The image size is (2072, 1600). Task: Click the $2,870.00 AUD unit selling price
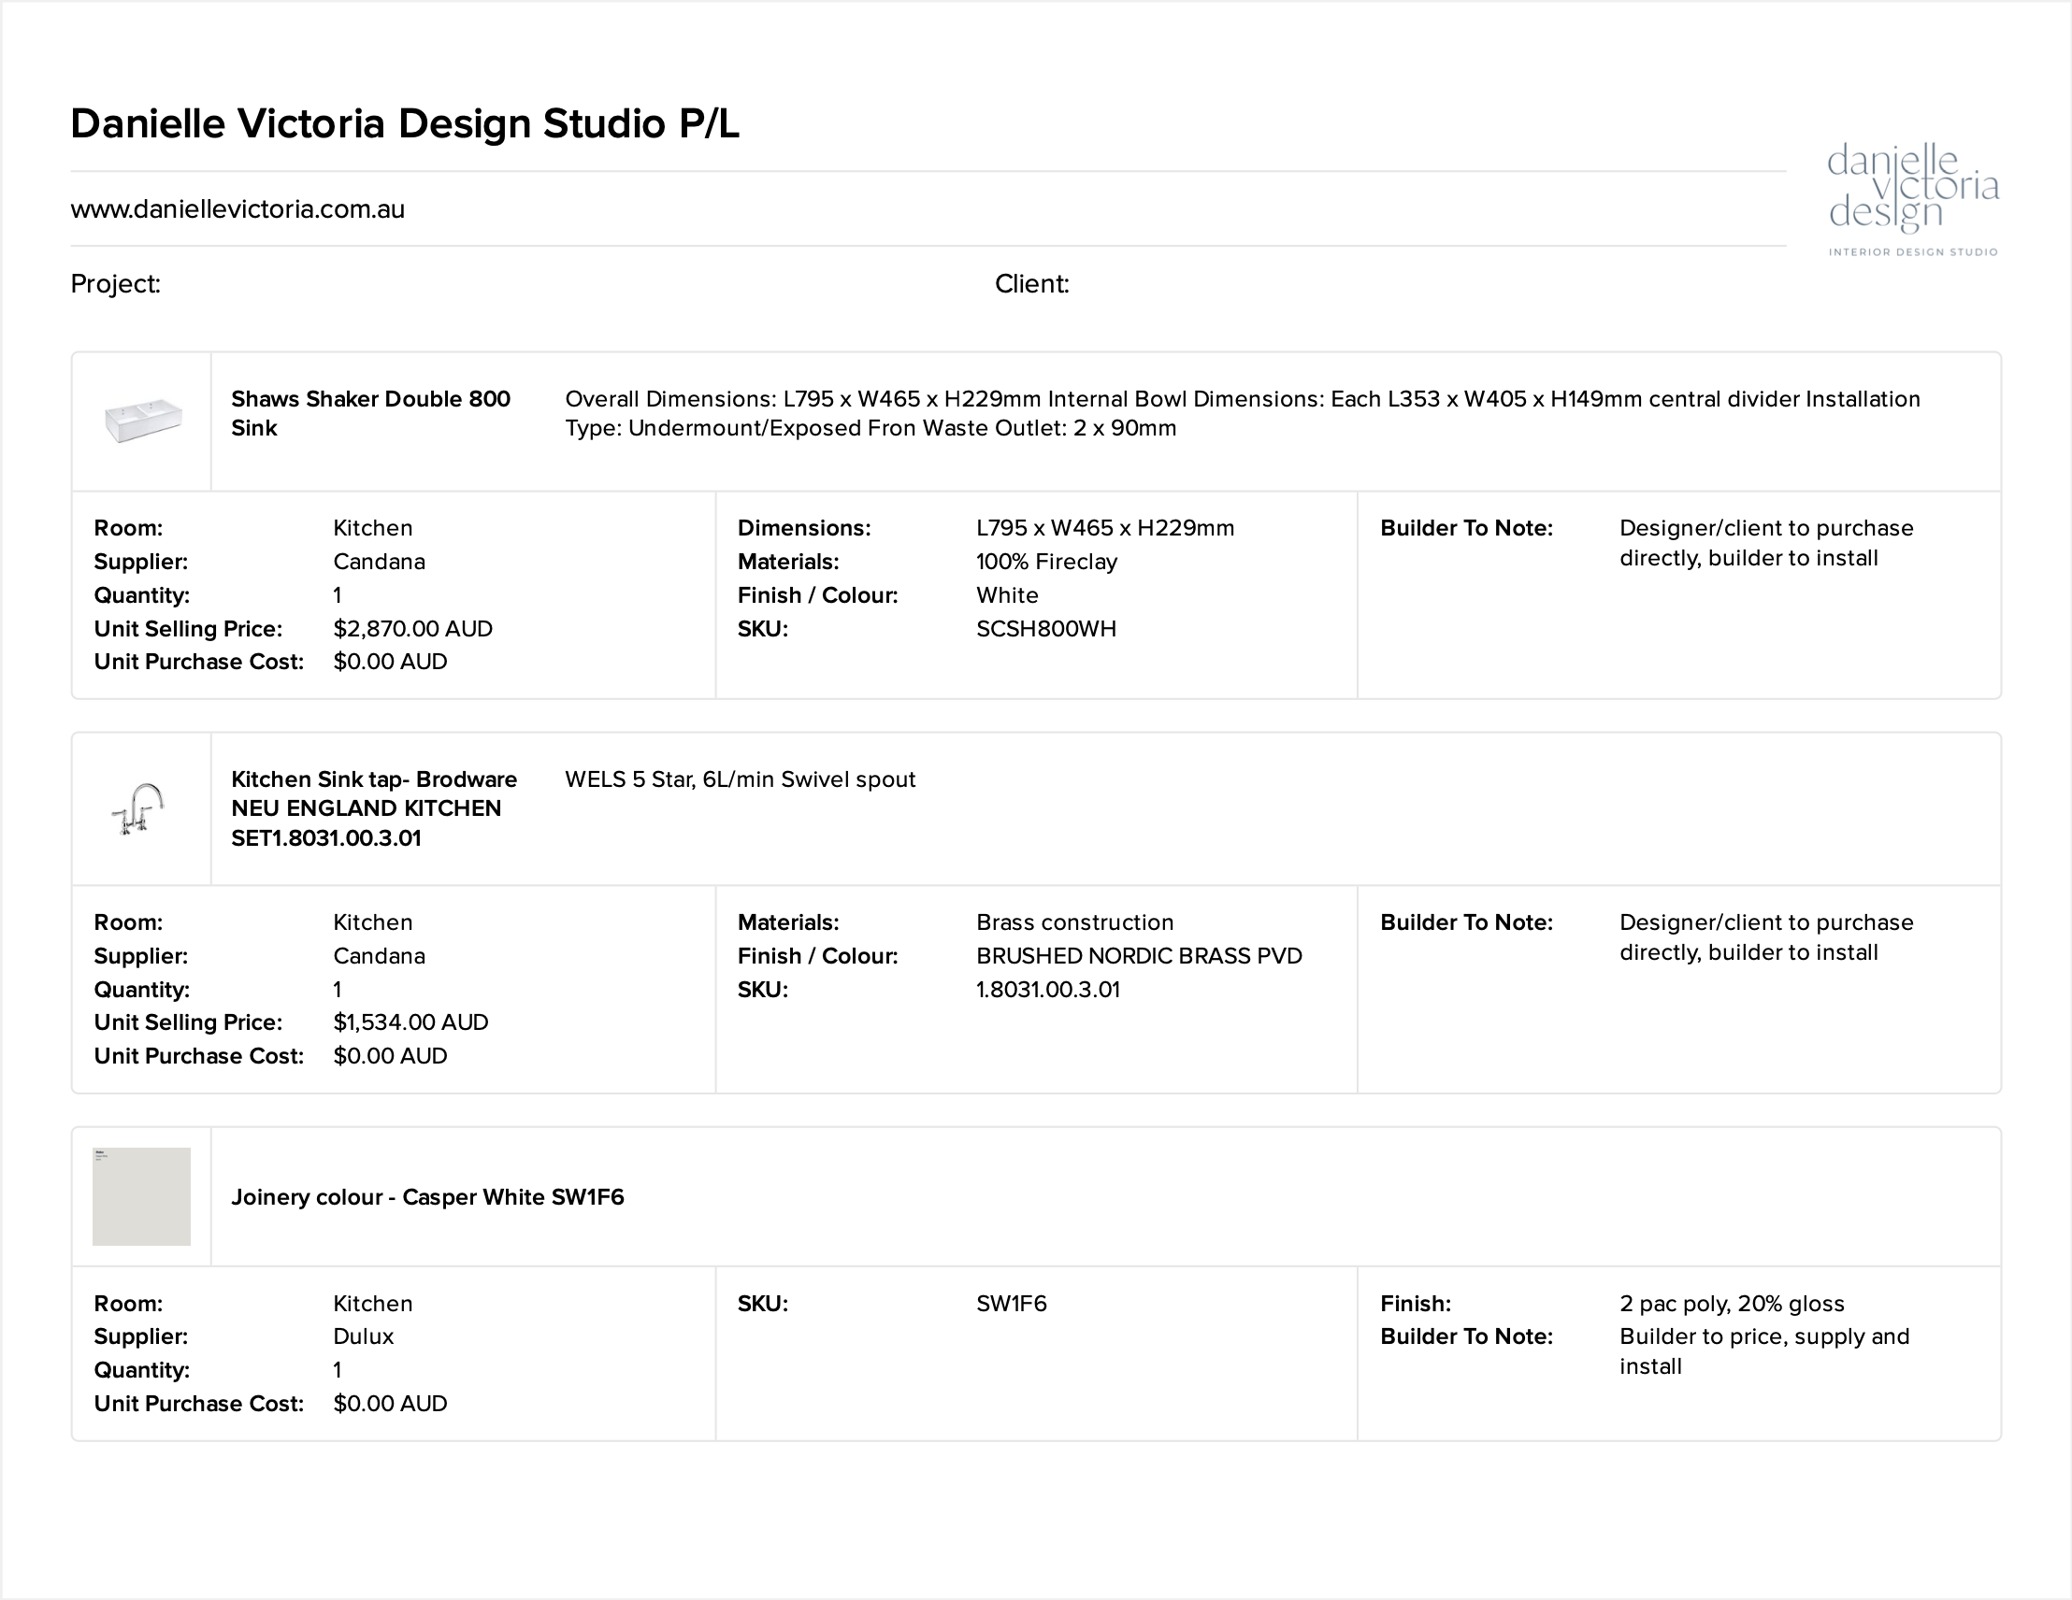(412, 629)
